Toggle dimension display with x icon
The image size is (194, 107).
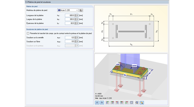point(97,103)
